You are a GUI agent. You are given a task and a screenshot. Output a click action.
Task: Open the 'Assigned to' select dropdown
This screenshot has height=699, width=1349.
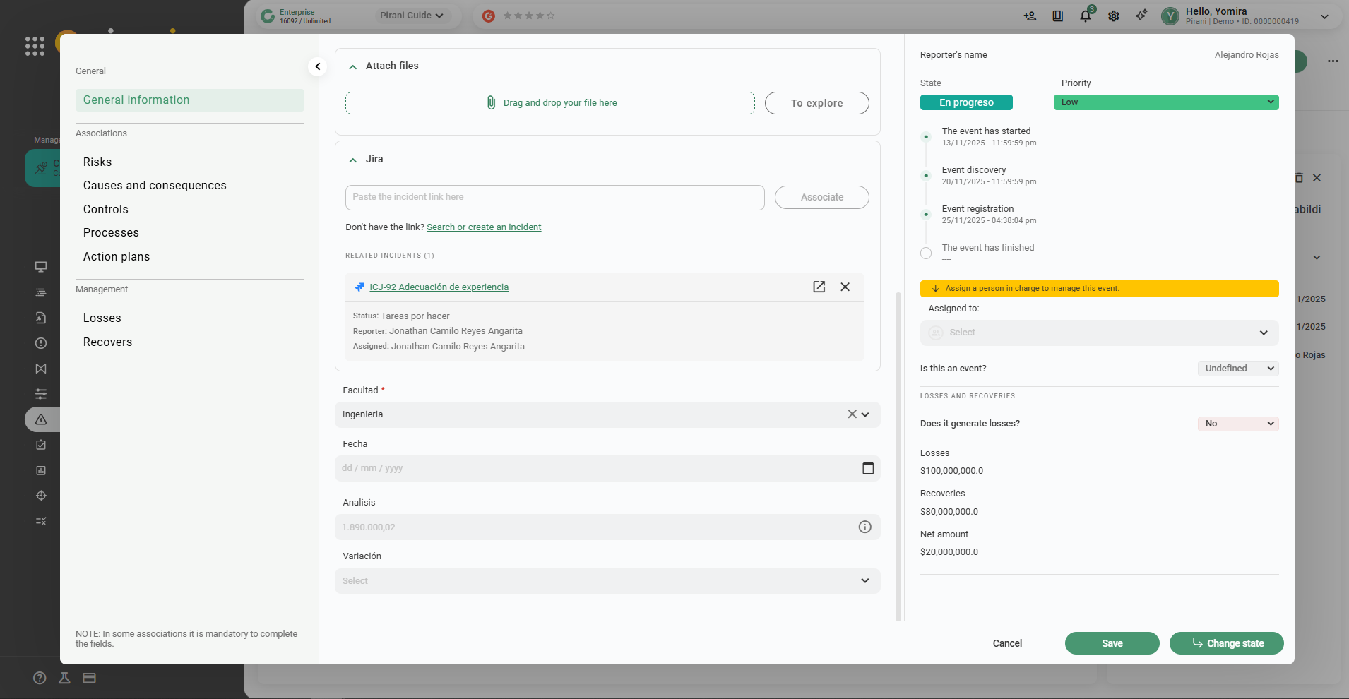click(x=1099, y=333)
